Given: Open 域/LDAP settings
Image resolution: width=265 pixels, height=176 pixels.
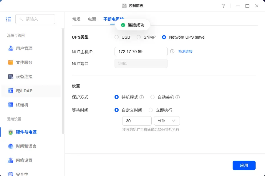Looking at the screenshot, I should tap(24, 91).
